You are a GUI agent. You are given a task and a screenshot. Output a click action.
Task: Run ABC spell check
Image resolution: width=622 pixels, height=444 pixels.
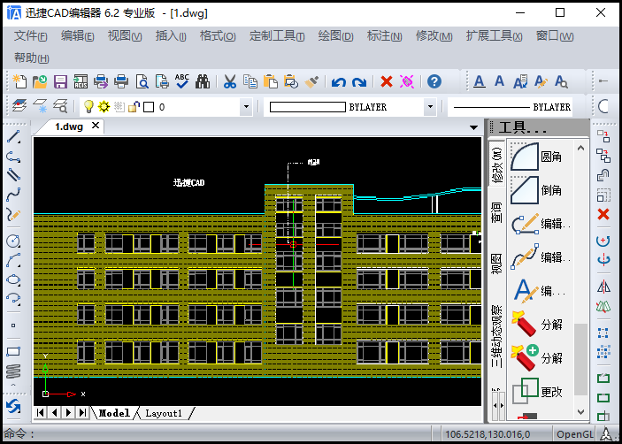tap(182, 81)
